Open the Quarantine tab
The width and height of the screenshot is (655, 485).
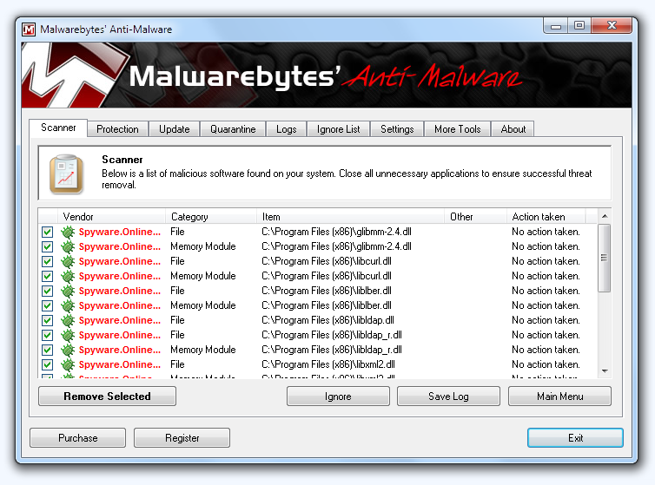[233, 129]
